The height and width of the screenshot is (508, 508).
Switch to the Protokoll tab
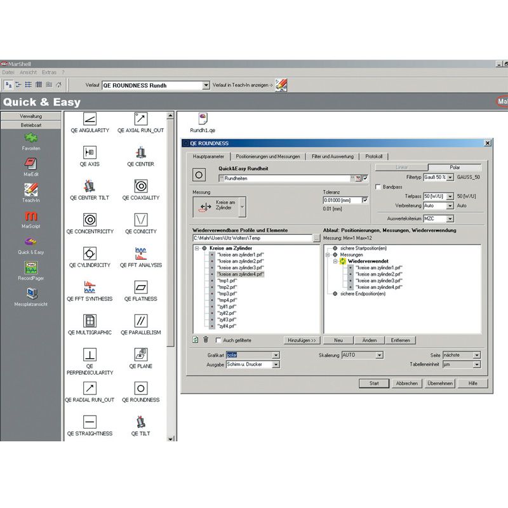click(373, 156)
